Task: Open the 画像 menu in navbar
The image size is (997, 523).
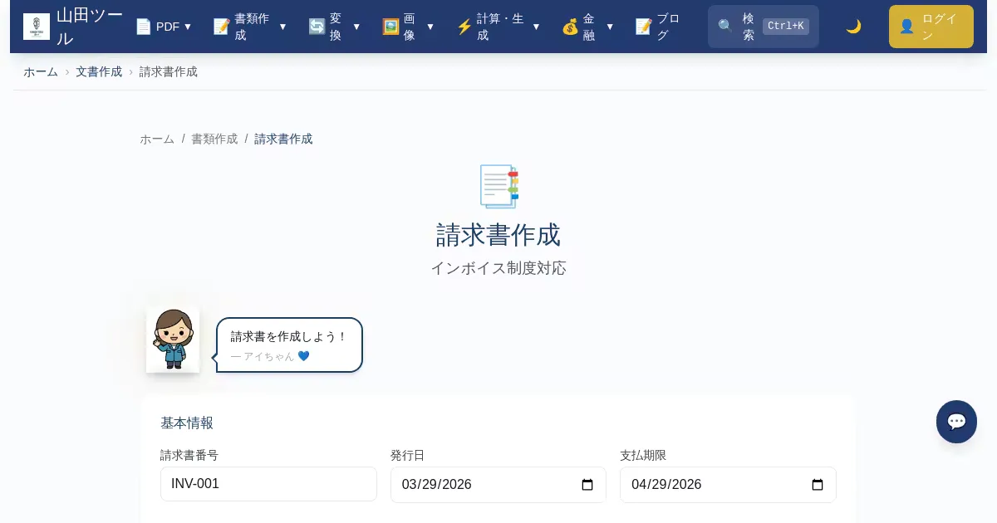Action: coord(408,27)
